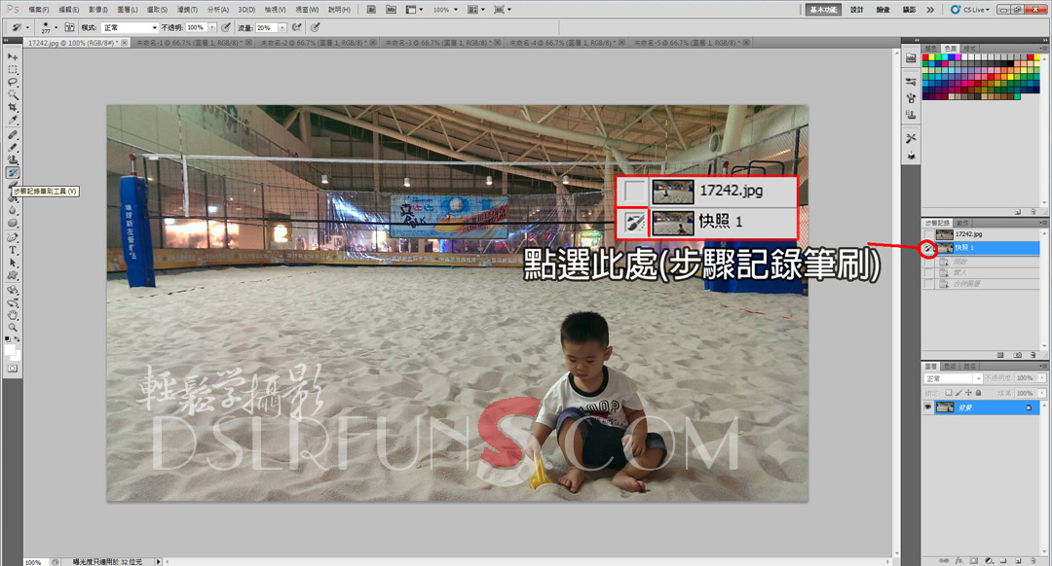Set history brush source to 快照 1
The image size is (1052, 566).
928,248
